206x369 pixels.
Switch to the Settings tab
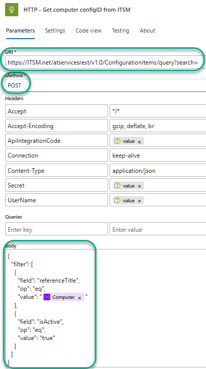(55, 30)
